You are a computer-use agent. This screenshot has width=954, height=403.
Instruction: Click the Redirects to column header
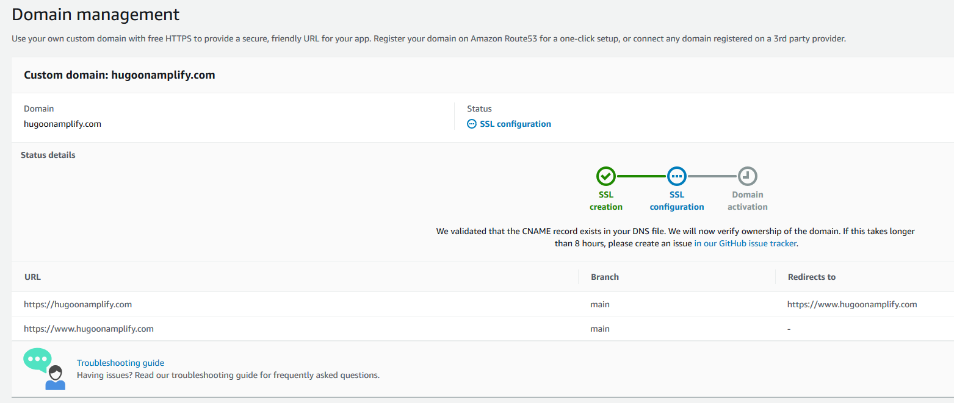tap(811, 276)
